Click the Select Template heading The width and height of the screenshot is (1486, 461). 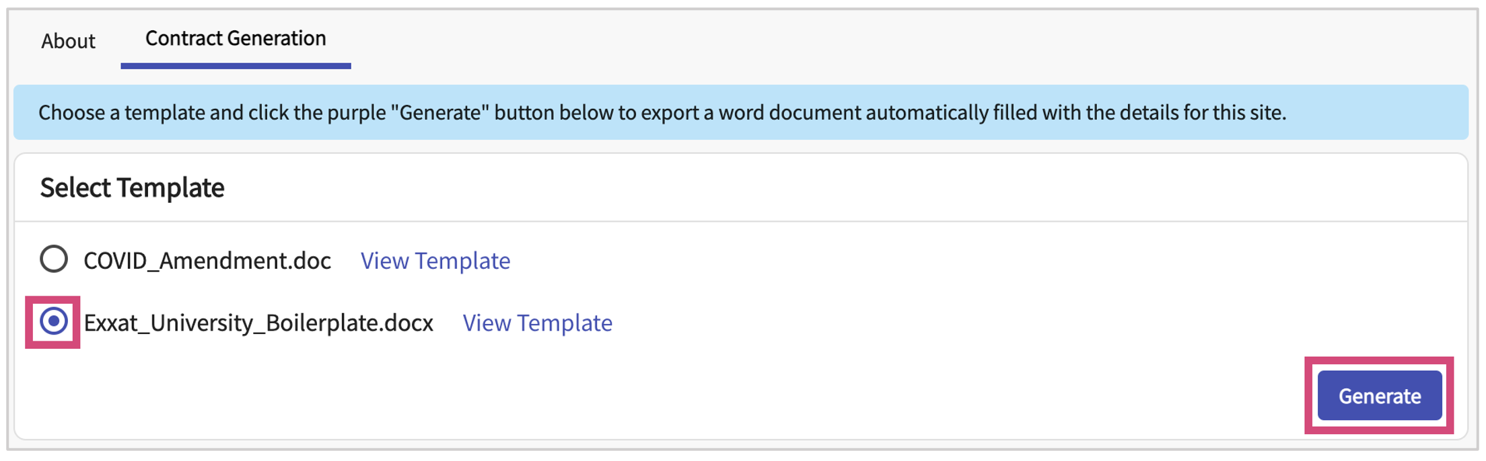(x=132, y=187)
